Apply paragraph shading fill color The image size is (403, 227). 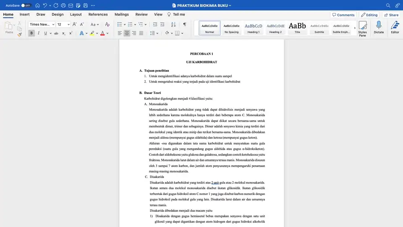167,33
